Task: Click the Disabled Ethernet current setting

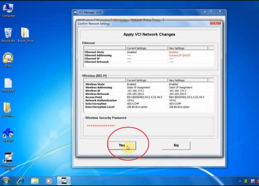Action: [132, 52]
